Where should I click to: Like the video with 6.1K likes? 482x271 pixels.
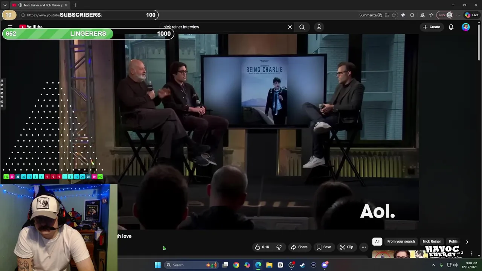click(x=262, y=247)
